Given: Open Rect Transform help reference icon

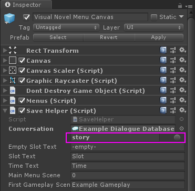Looking at the screenshot, I should [163, 51].
